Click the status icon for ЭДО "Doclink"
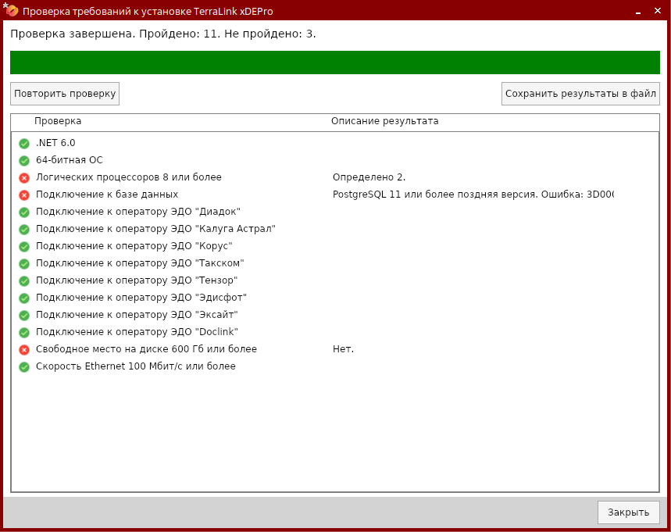Viewport: 671px width, 532px height. [24, 332]
